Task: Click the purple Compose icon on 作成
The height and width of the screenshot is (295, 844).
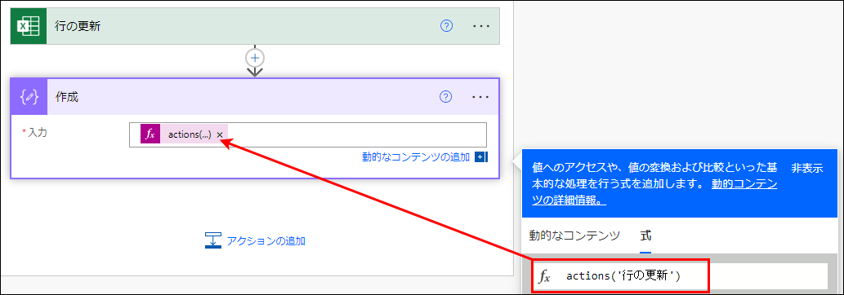Action: click(29, 97)
